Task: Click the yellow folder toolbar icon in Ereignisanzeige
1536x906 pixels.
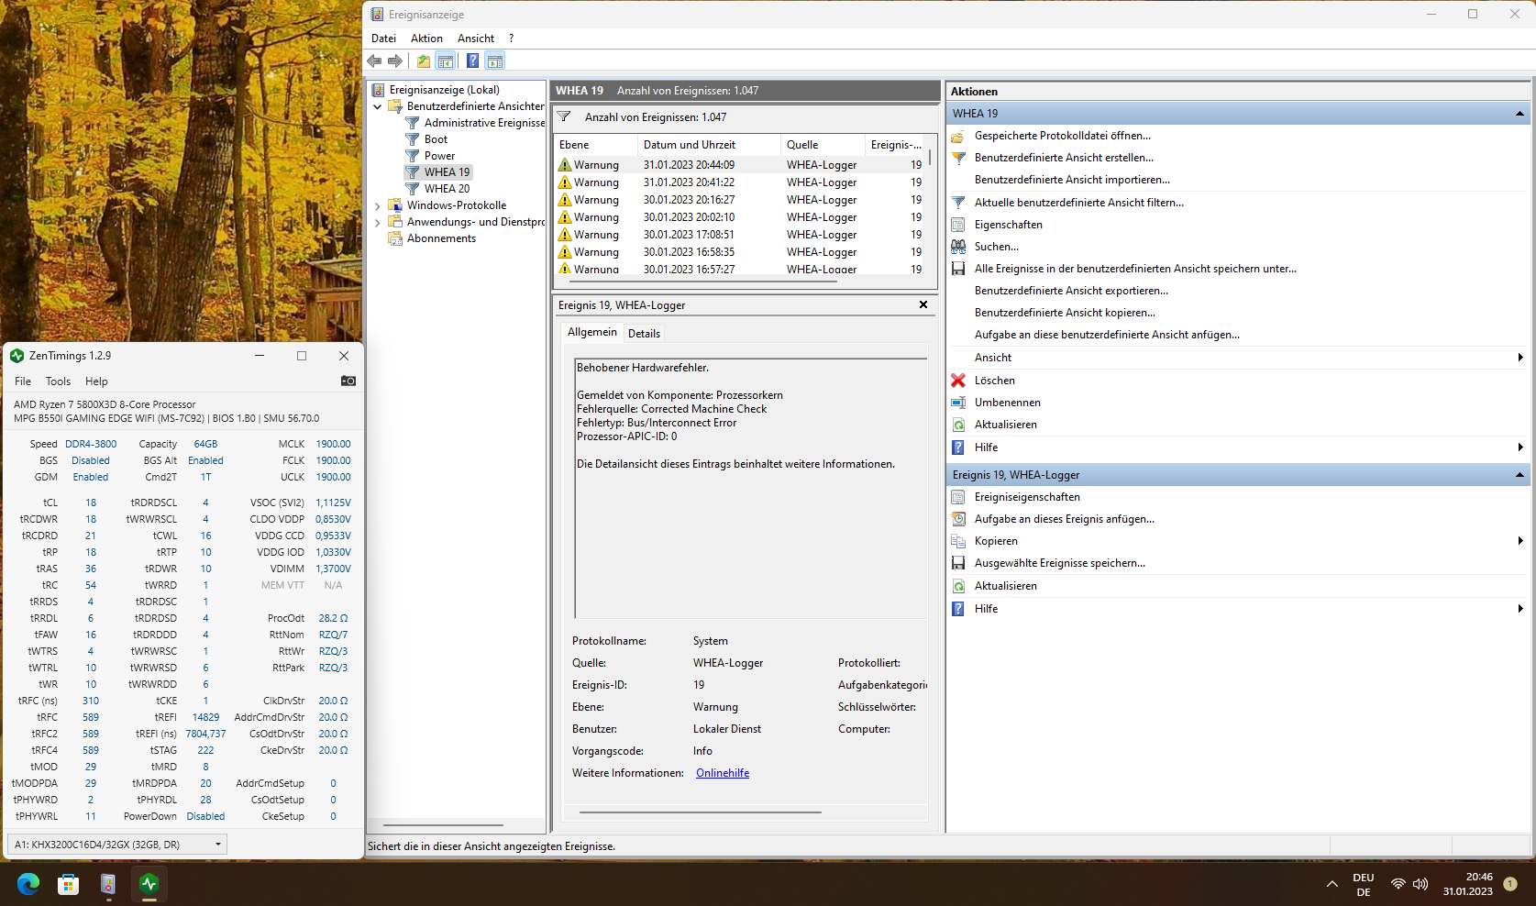Action: [x=423, y=61]
